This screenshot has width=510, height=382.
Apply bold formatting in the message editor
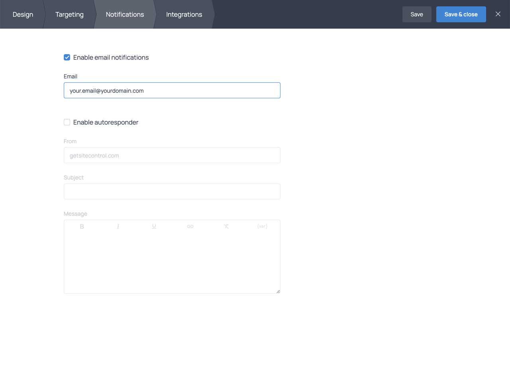(x=82, y=226)
